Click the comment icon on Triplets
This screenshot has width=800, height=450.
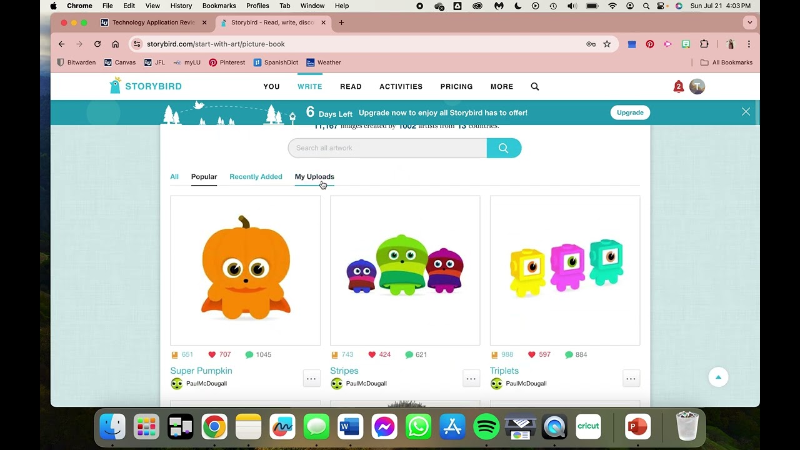pyautogui.click(x=569, y=354)
